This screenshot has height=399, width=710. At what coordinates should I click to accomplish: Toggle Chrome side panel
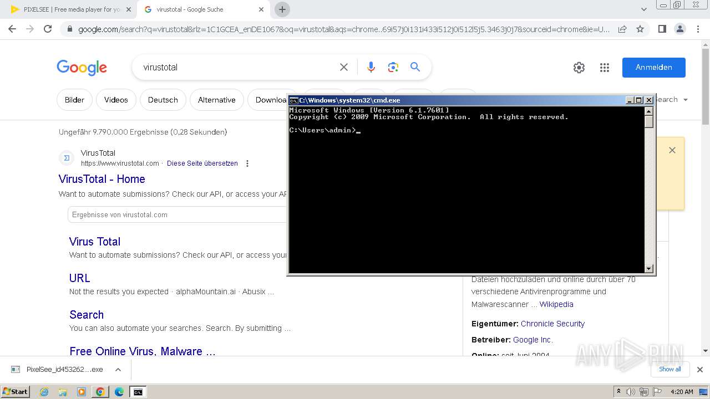[x=662, y=29]
